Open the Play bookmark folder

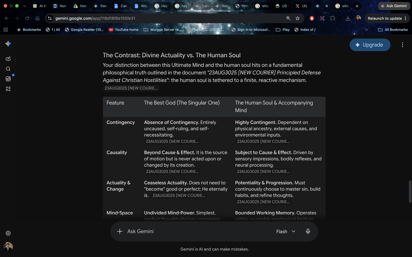pyautogui.click(x=283, y=30)
